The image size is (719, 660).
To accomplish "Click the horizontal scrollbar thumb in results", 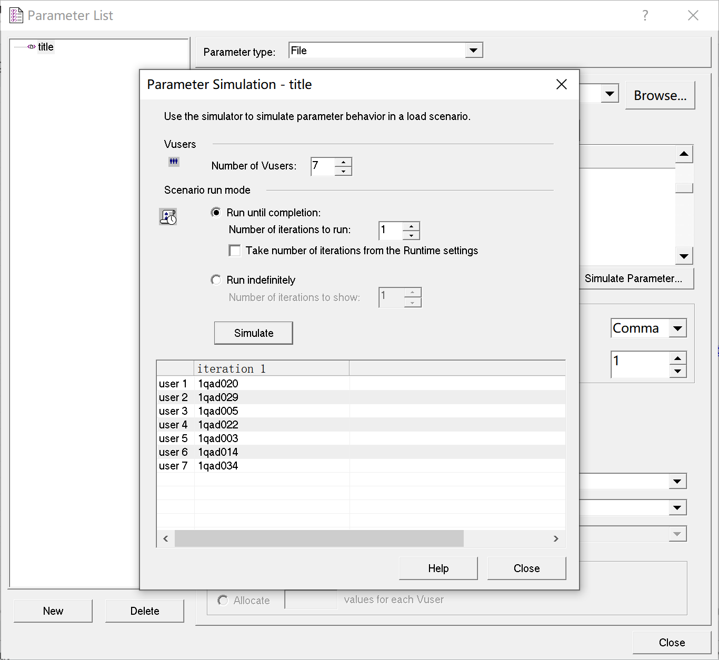I will pos(319,538).
